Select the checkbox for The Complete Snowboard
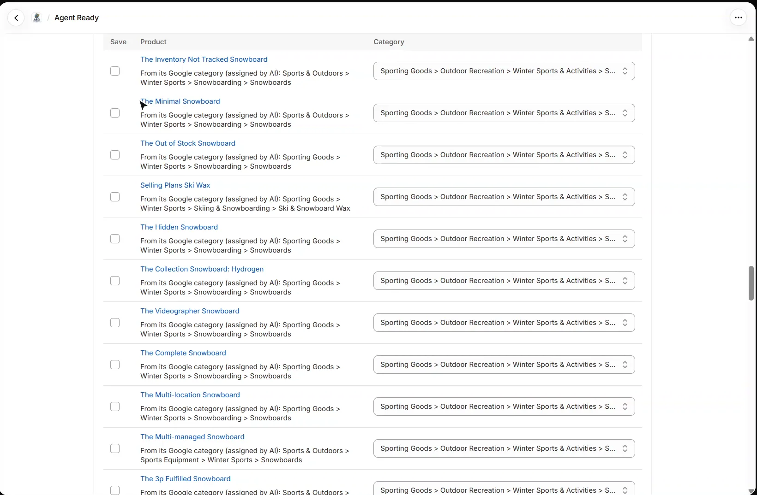The height and width of the screenshot is (495, 757). [115, 365]
